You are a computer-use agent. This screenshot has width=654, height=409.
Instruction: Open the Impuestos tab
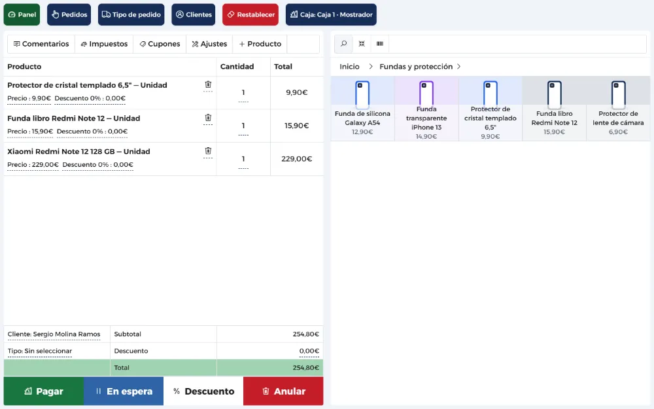coord(104,44)
